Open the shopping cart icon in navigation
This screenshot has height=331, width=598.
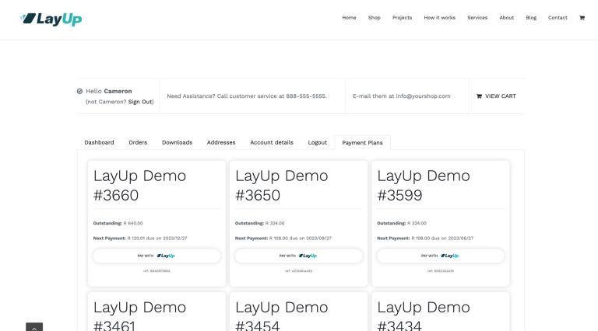click(x=582, y=18)
